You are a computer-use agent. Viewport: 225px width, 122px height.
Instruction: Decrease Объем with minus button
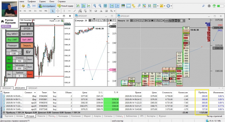8,53
